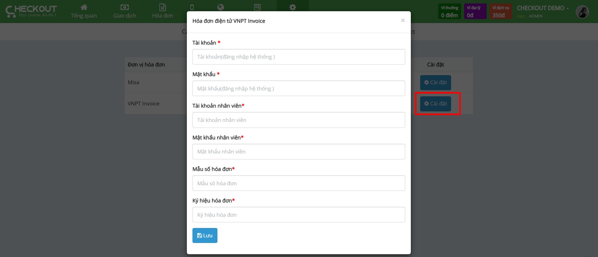598x257 pixels.
Task: Open the settings gear in navbar
Action: pos(293,7)
